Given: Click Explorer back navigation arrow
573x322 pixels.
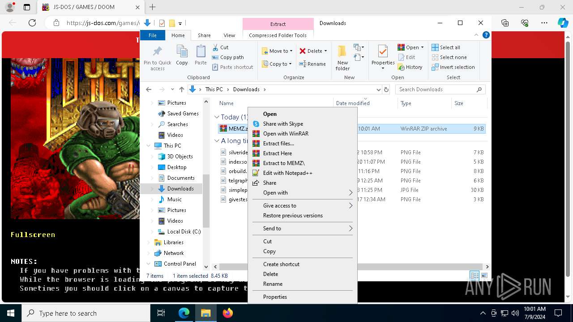Looking at the screenshot, I should click(149, 89).
